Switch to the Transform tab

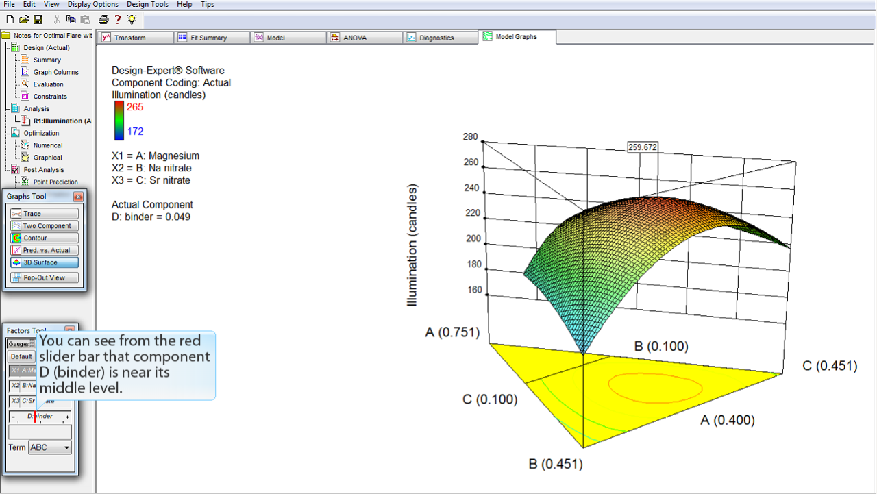(135, 38)
